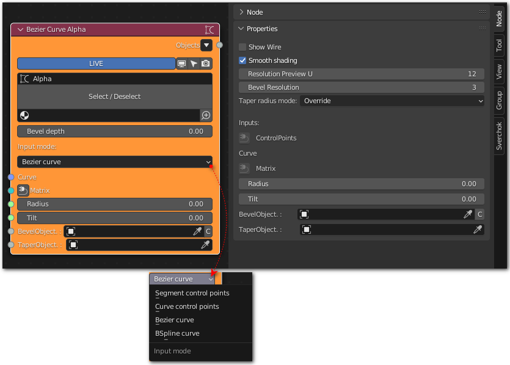Click the Radius input socket dot
510x365 pixels.
[11, 204]
